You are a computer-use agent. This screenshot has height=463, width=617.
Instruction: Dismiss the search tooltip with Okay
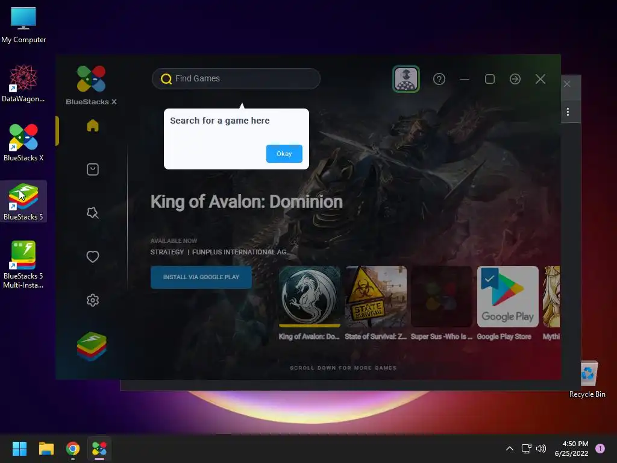pyautogui.click(x=284, y=154)
